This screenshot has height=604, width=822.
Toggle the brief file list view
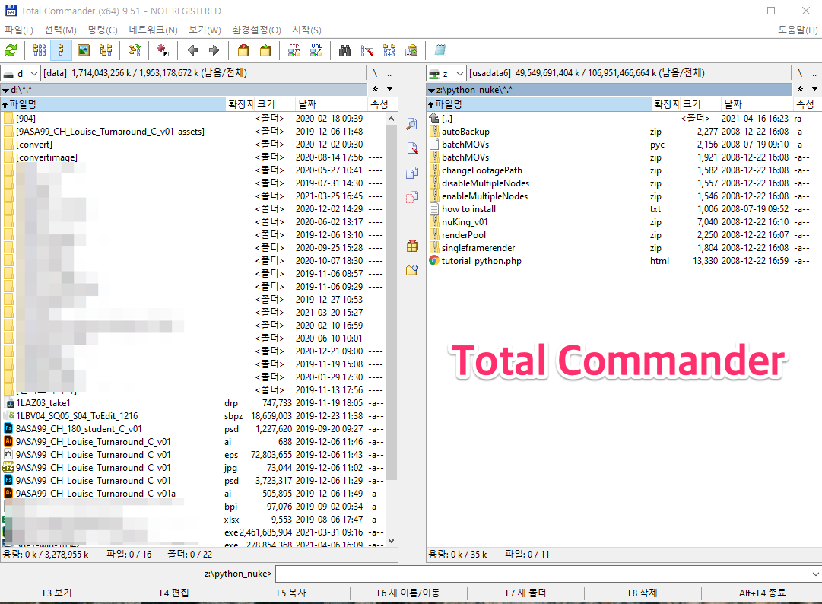(x=40, y=50)
